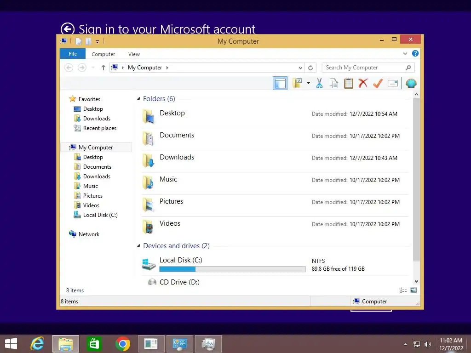Click the volume speaker tray icon
Viewport: 471px width, 353px height.
click(427, 344)
